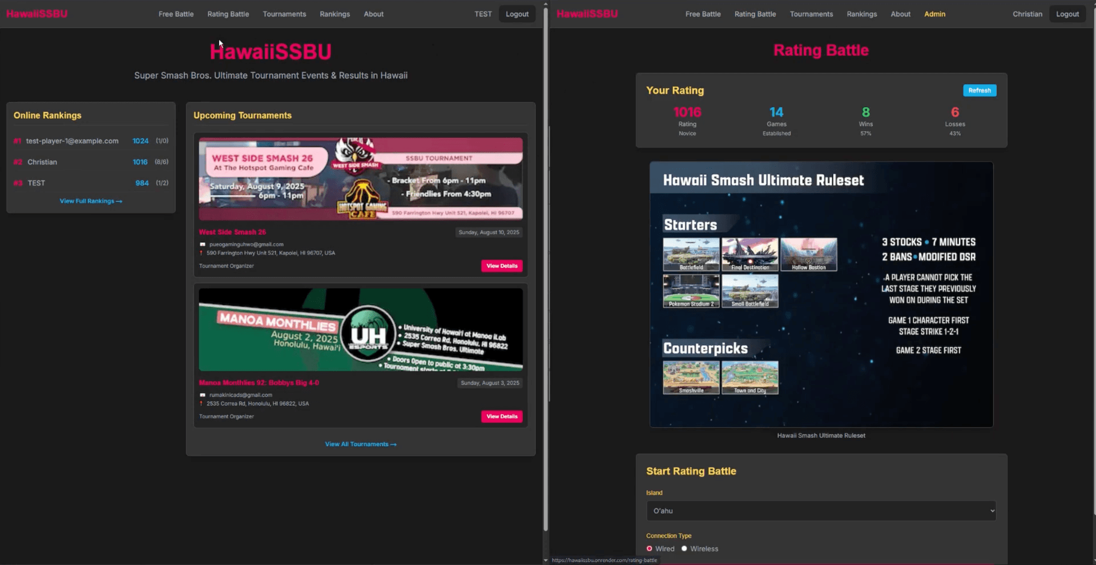View details for West Side Smash 26
The width and height of the screenshot is (1096, 565).
pos(502,266)
